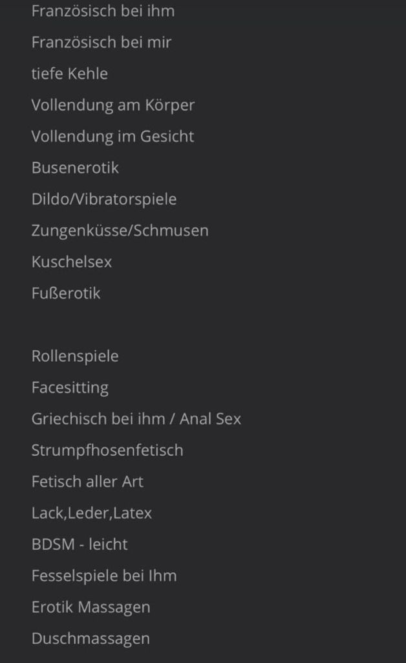Click the 'Fetisch aller Art' entry

click(x=87, y=482)
